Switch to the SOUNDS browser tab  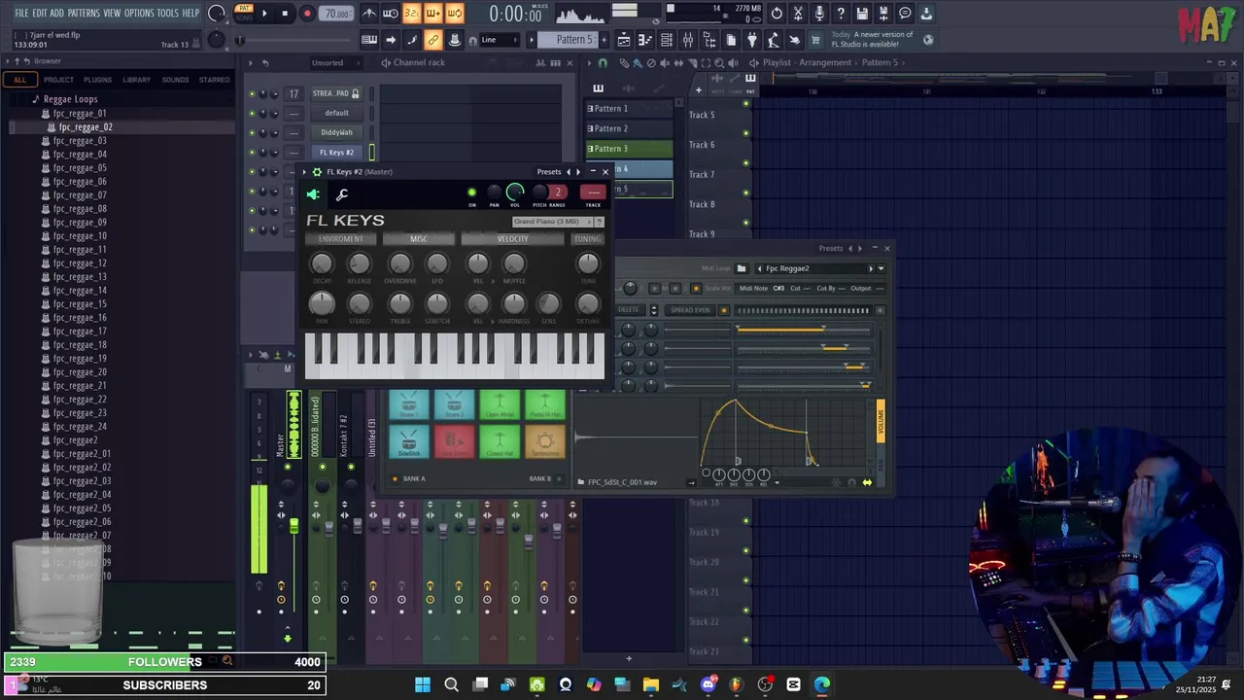(x=176, y=80)
